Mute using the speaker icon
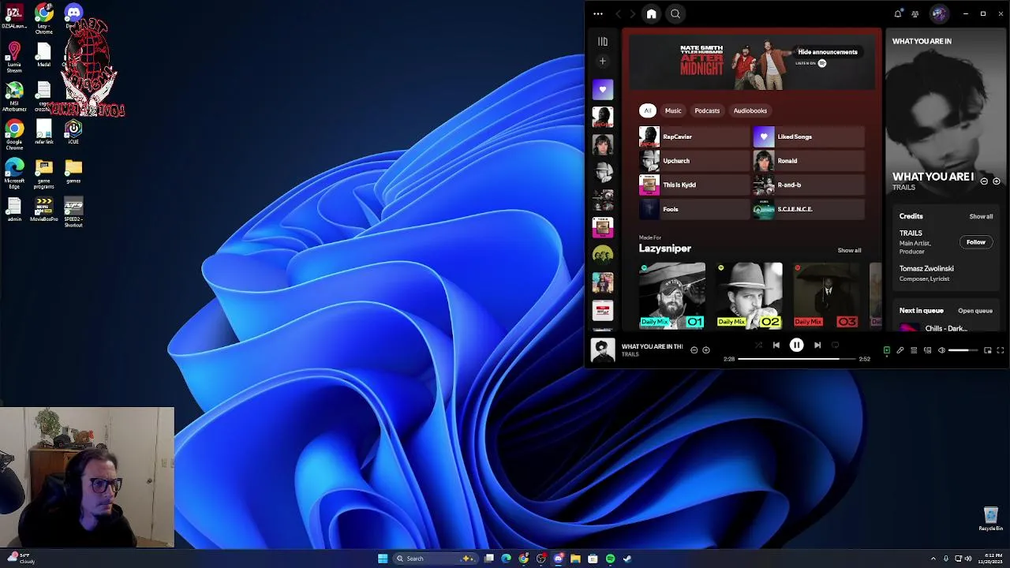 click(x=941, y=350)
